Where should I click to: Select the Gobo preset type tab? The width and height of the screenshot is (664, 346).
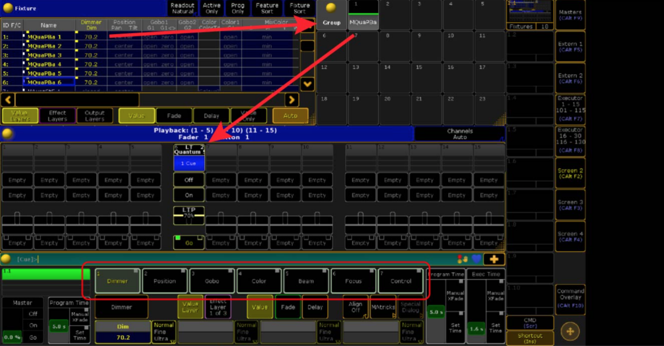click(x=212, y=281)
